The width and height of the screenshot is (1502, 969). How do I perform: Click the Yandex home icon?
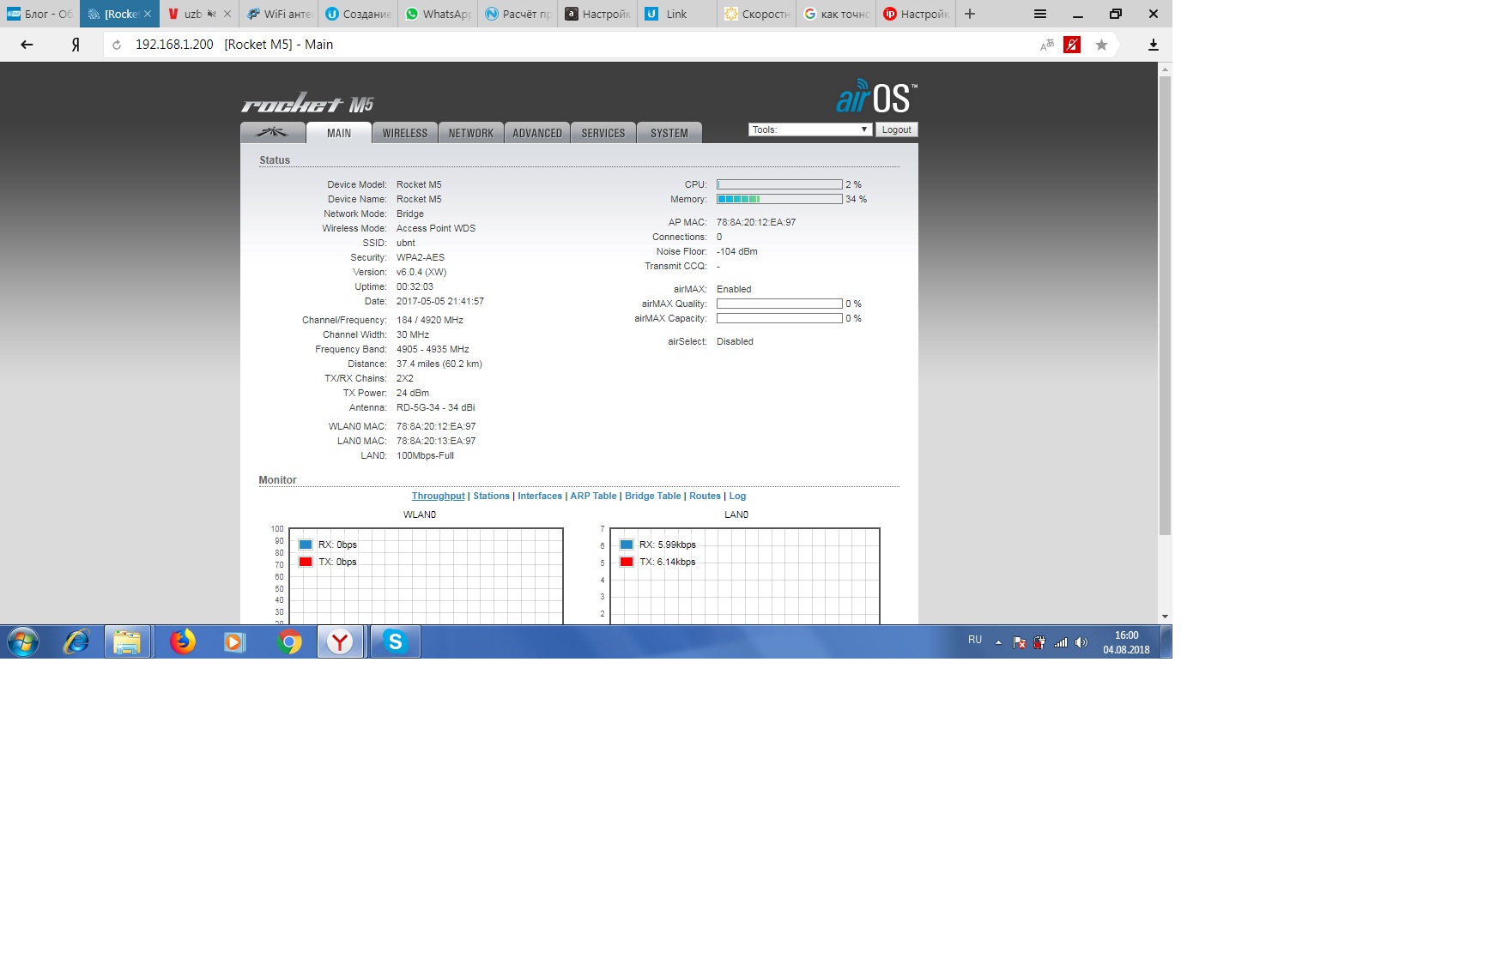(x=76, y=45)
